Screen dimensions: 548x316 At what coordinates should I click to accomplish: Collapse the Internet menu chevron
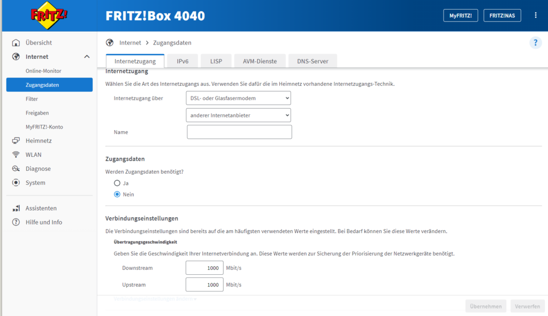[x=87, y=57]
